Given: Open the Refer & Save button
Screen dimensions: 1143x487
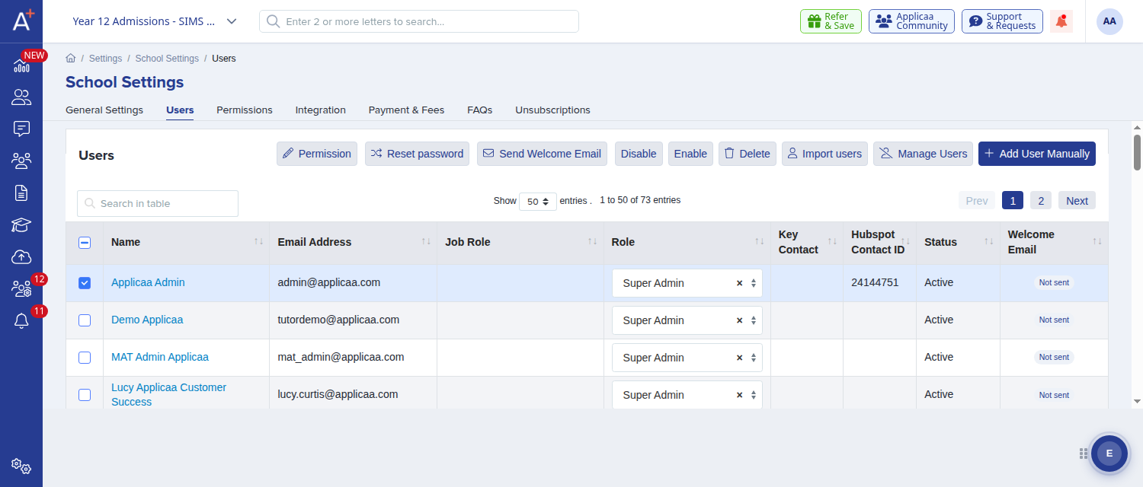Looking at the screenshot, I should [x=831, y=21].
